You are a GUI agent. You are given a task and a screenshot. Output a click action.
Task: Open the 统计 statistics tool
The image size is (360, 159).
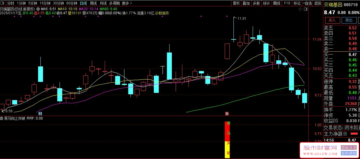click(x=266, y=3)
